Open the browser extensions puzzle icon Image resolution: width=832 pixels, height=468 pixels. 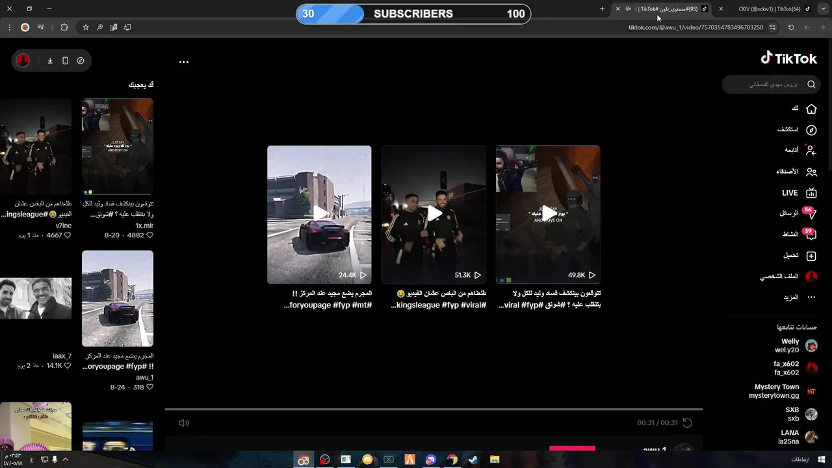[x=64, y=27]
